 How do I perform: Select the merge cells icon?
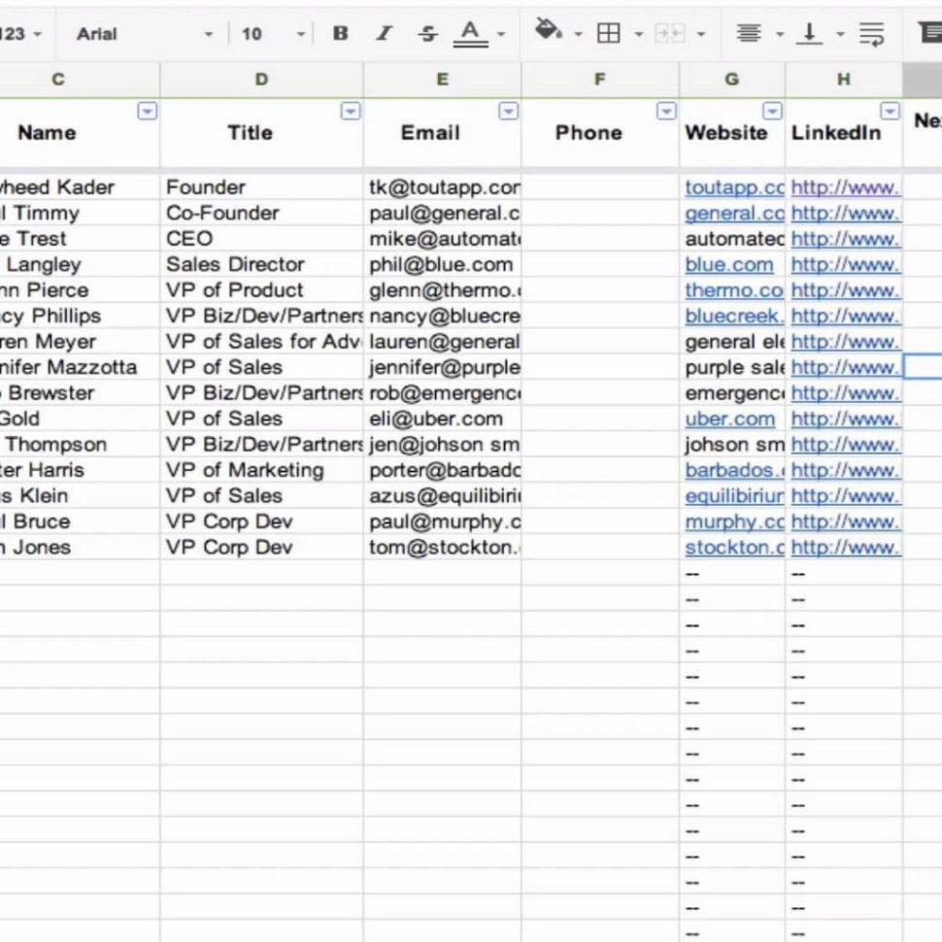tap(670, 32)
